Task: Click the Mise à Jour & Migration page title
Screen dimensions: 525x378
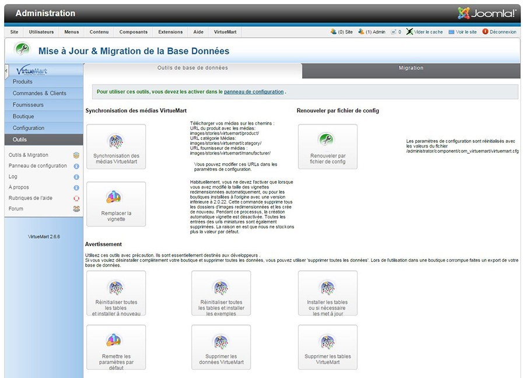Action: [x=134, y=51]
